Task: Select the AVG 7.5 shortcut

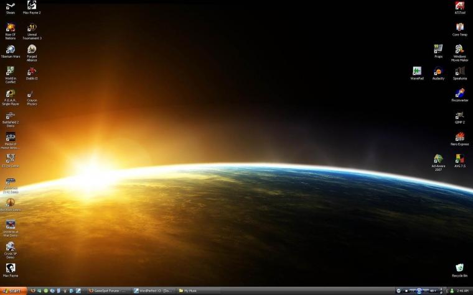Action: pyautogui.click(x=460, y=161)
